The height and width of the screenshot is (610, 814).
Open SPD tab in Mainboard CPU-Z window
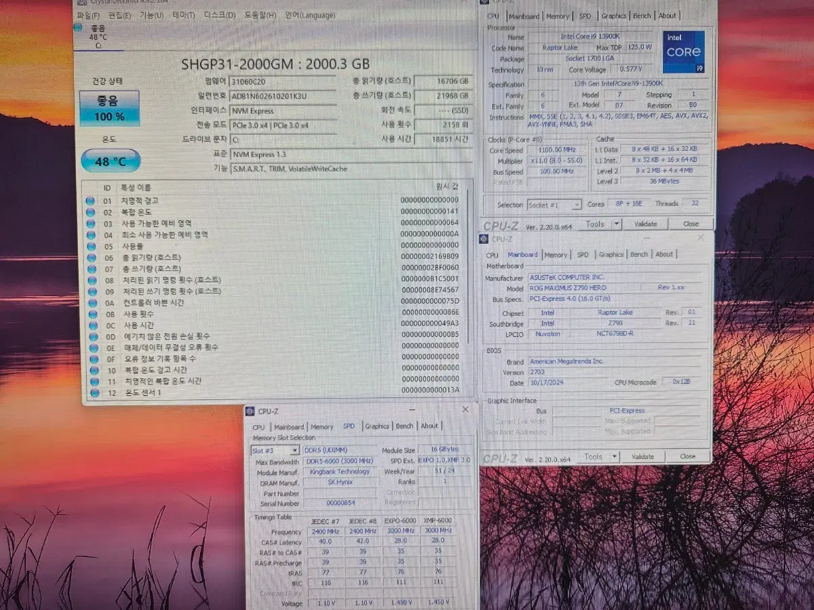[x=583, y=254]
